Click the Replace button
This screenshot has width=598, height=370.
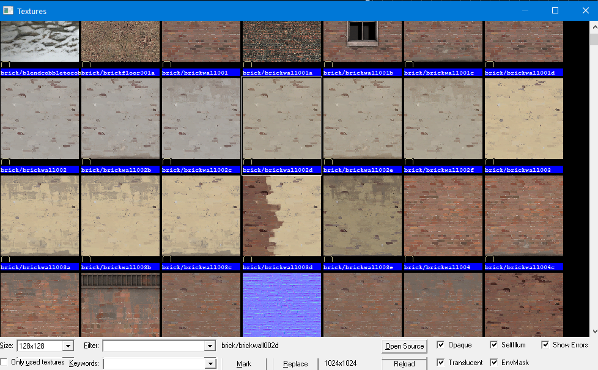pos(295,364)
